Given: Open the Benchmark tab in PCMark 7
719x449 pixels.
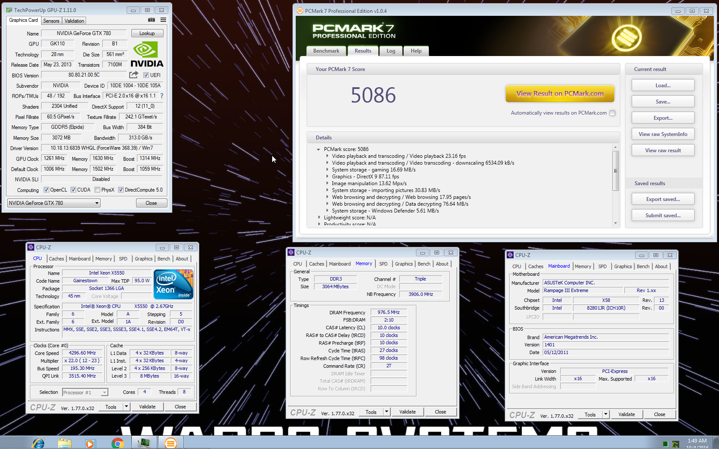Looking at the screenshot, I should point(326,51).
